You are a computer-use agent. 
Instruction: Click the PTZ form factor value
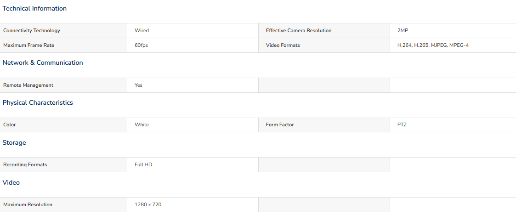(402, 125)
